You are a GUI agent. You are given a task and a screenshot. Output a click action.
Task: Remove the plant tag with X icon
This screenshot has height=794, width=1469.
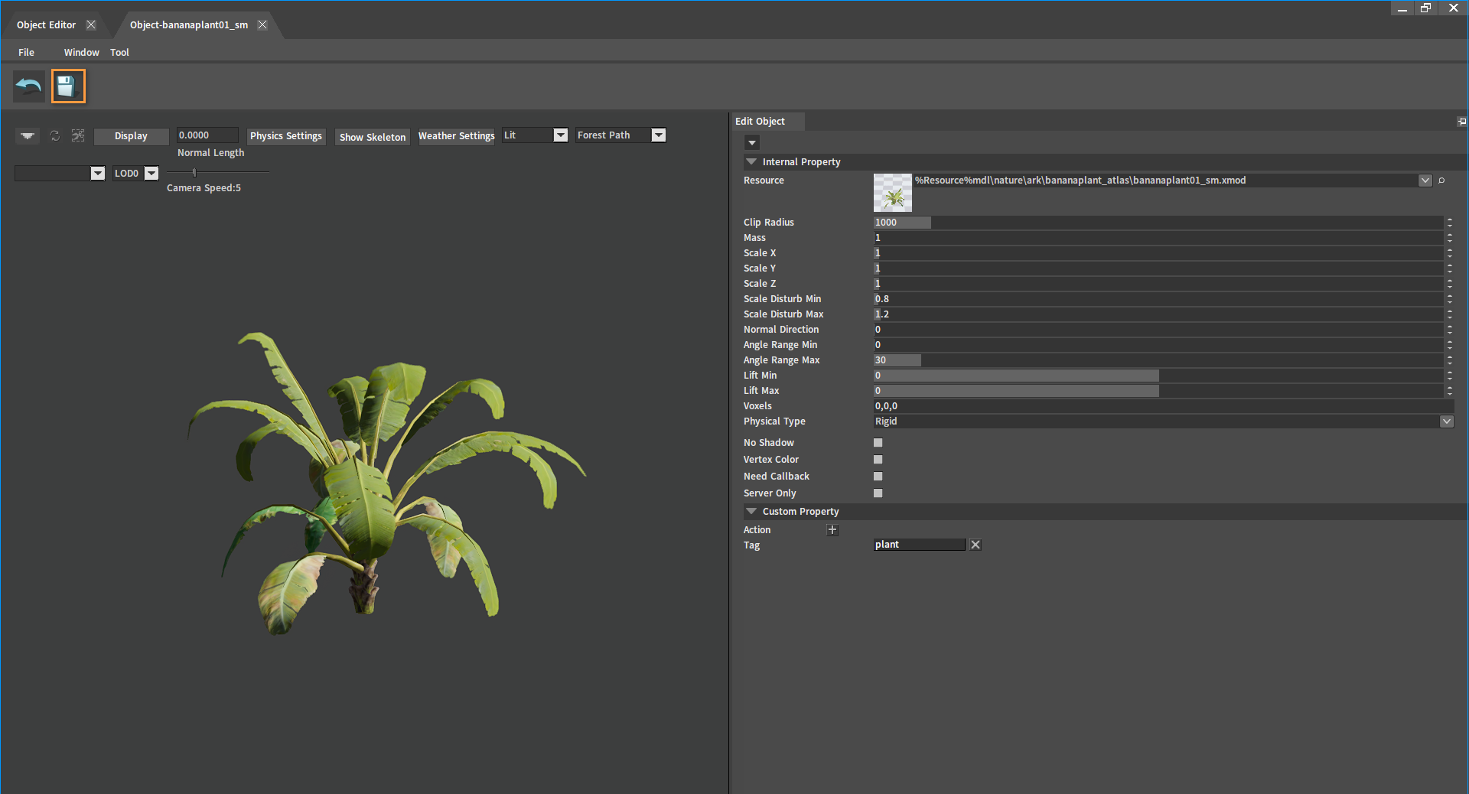coord(976,545)
